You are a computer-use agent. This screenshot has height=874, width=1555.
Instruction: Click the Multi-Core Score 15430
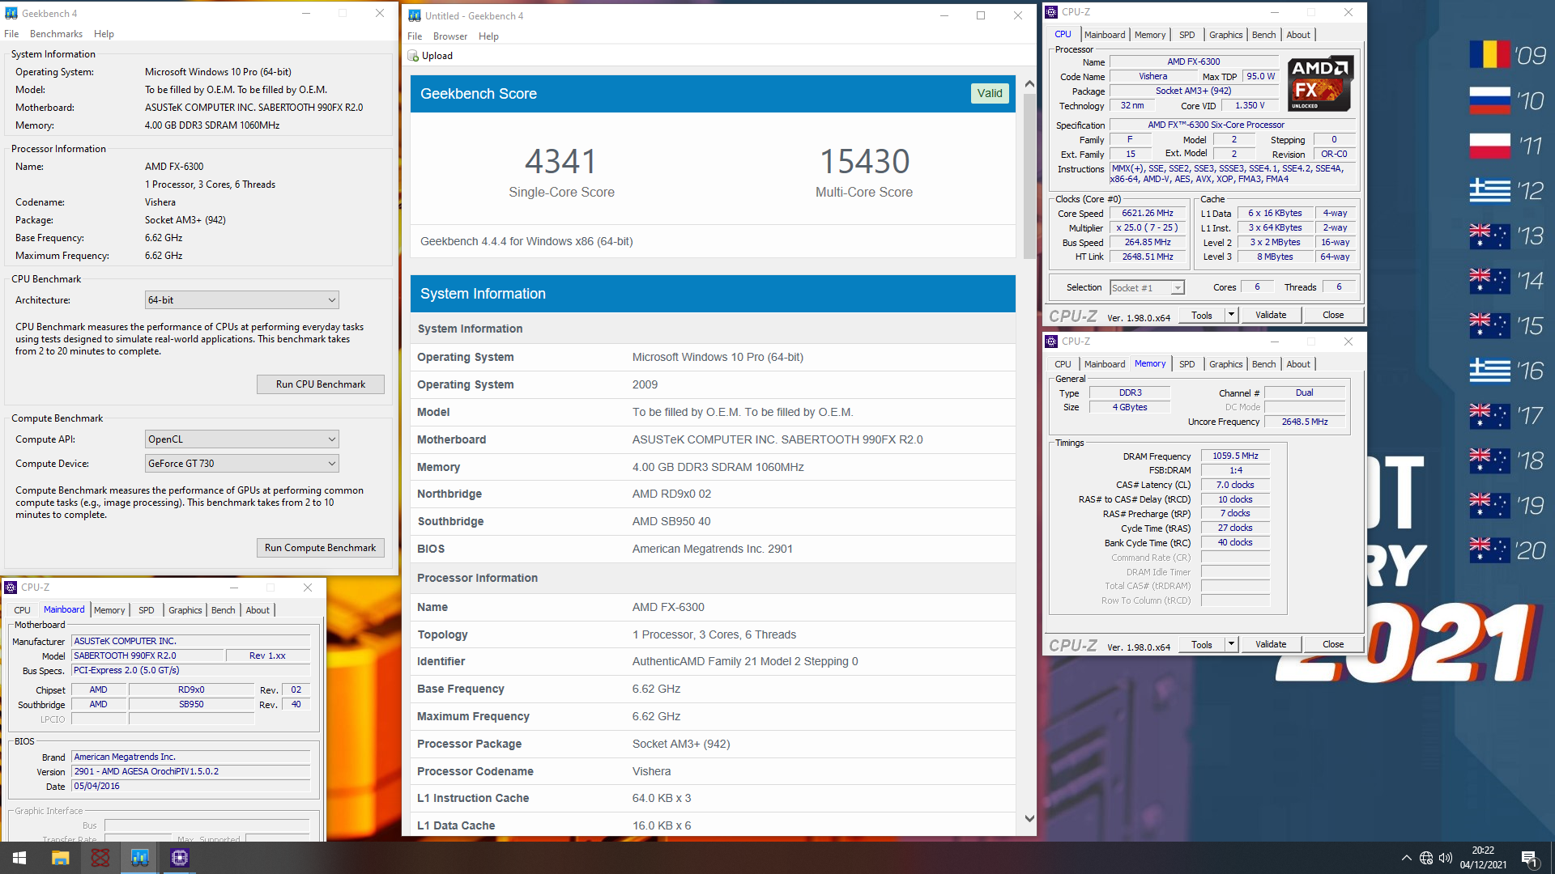tap(864, 161)
